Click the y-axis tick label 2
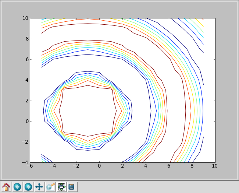The image size is (239, 193). point(26,101)
